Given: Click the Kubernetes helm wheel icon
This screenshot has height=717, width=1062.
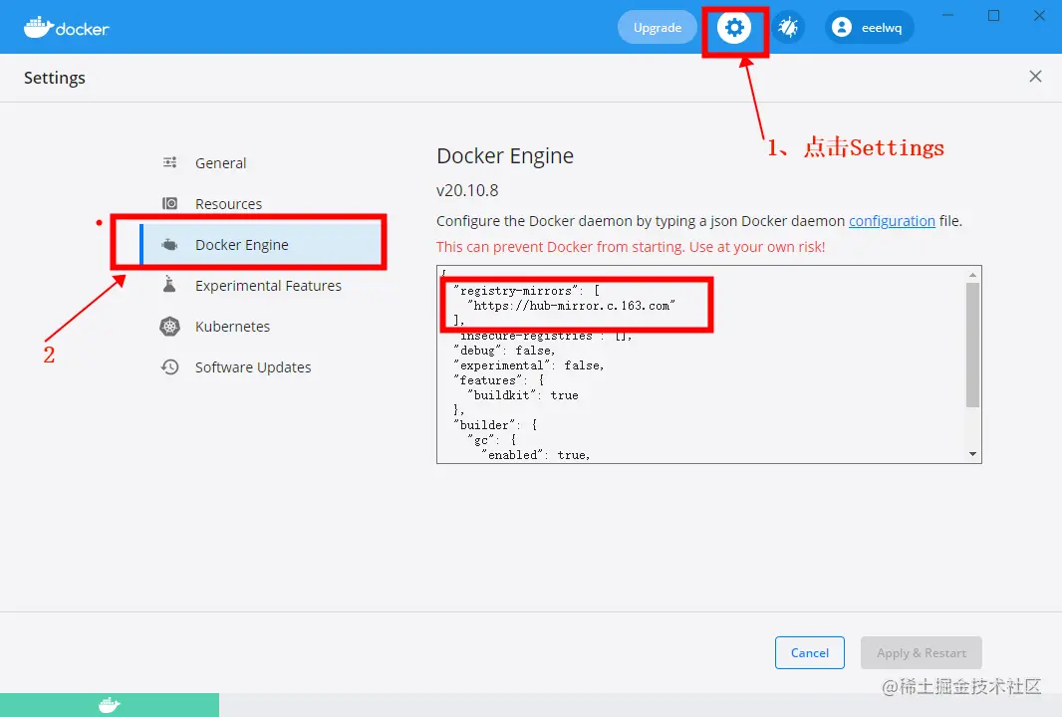Looking at the screenshot, I should pos(170,327).
